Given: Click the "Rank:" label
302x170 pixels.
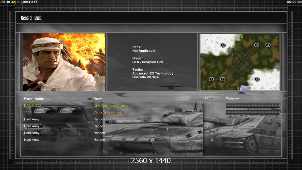Looking at the screenshot, I should click(137, 47).
